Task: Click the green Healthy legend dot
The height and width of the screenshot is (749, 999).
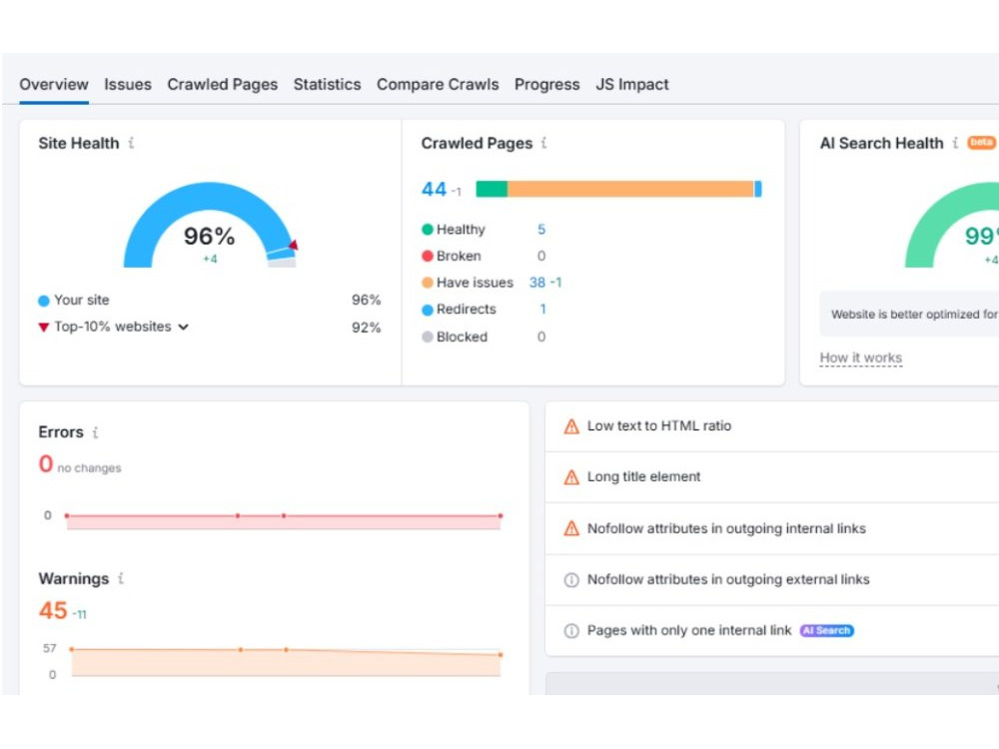Action: pyautogui.click(x=428, y=230)
